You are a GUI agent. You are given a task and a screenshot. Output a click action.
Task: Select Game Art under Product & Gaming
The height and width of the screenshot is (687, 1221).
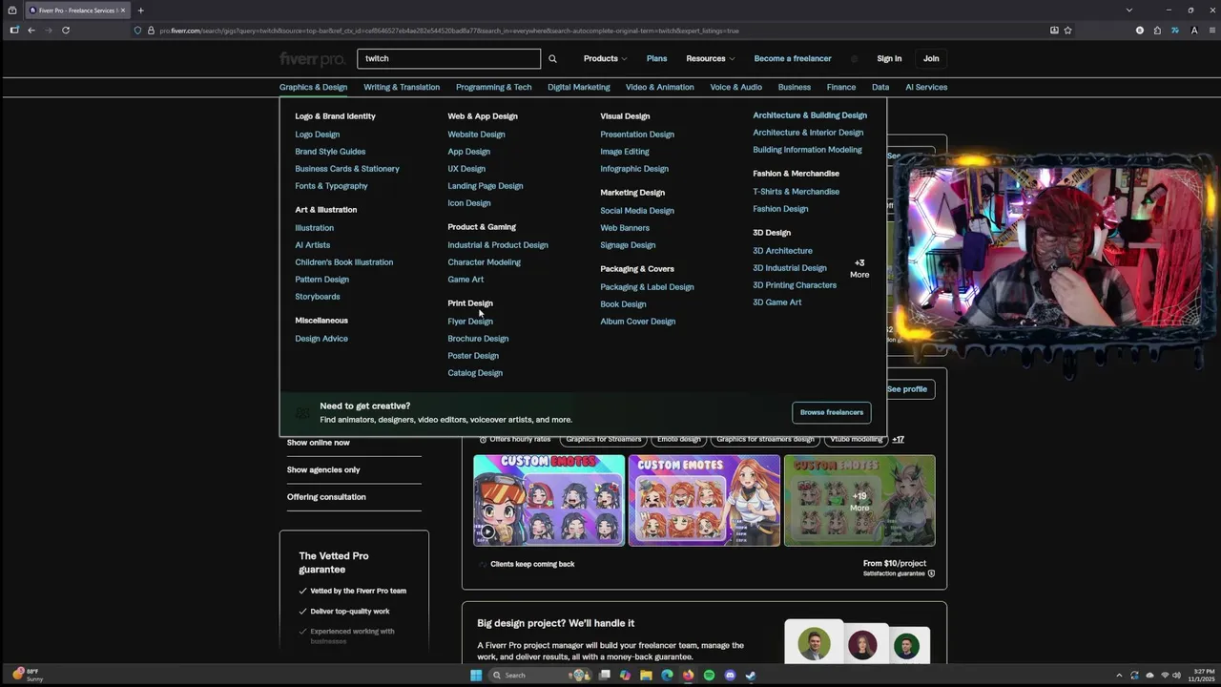pos(466,280)
